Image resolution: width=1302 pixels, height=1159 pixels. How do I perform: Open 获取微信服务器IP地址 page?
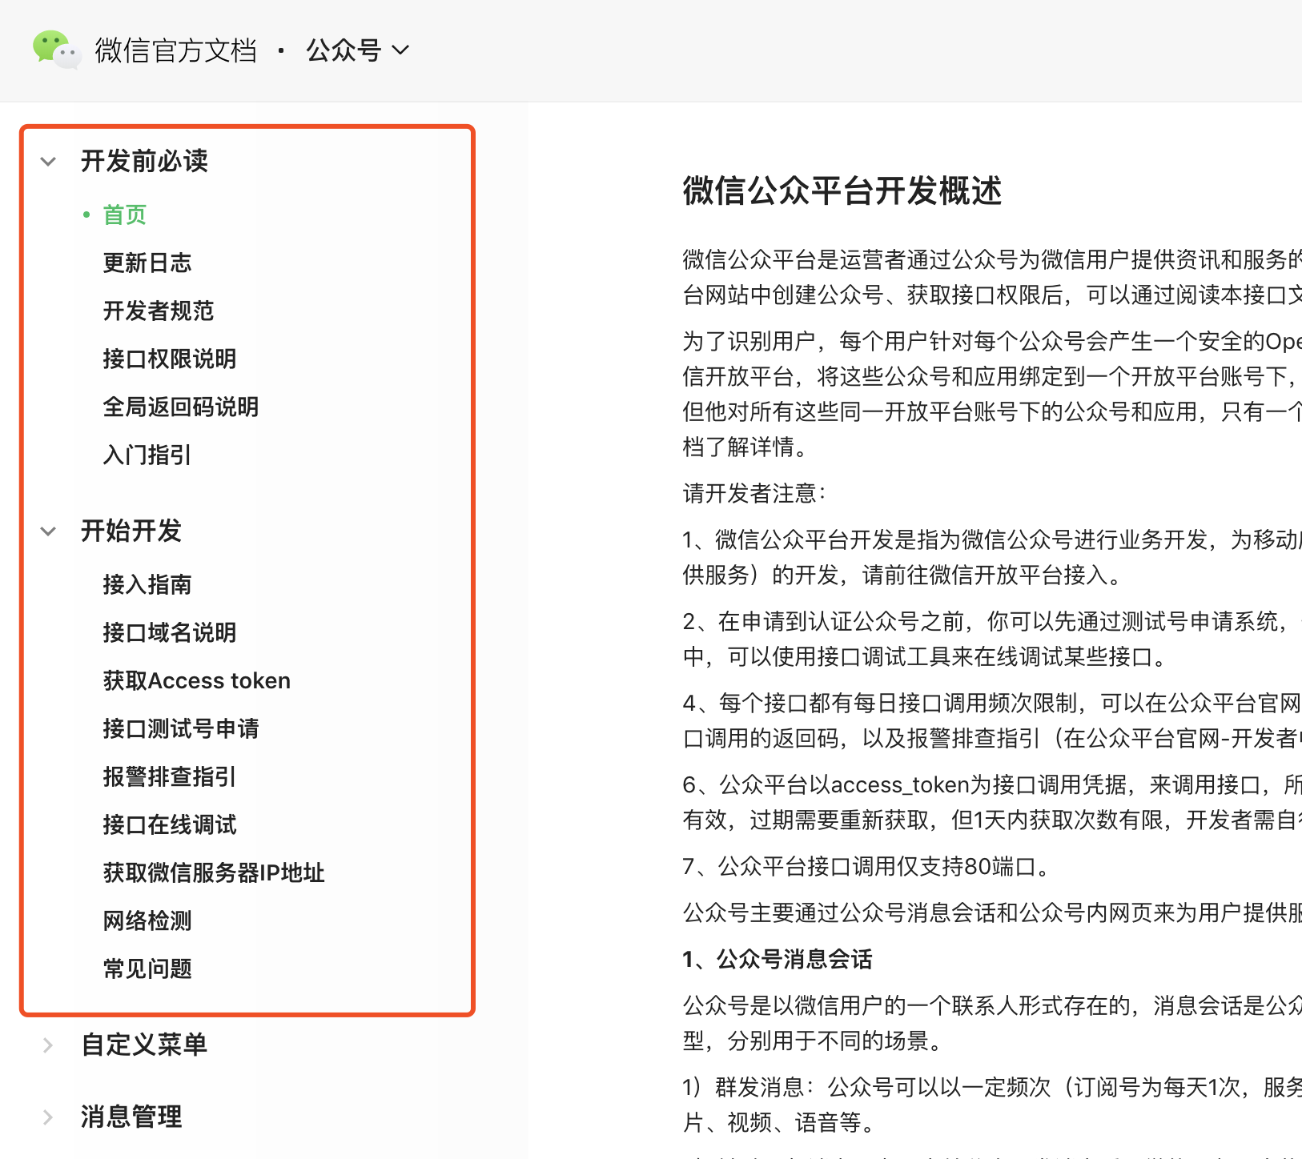click(x=214, y=872)
